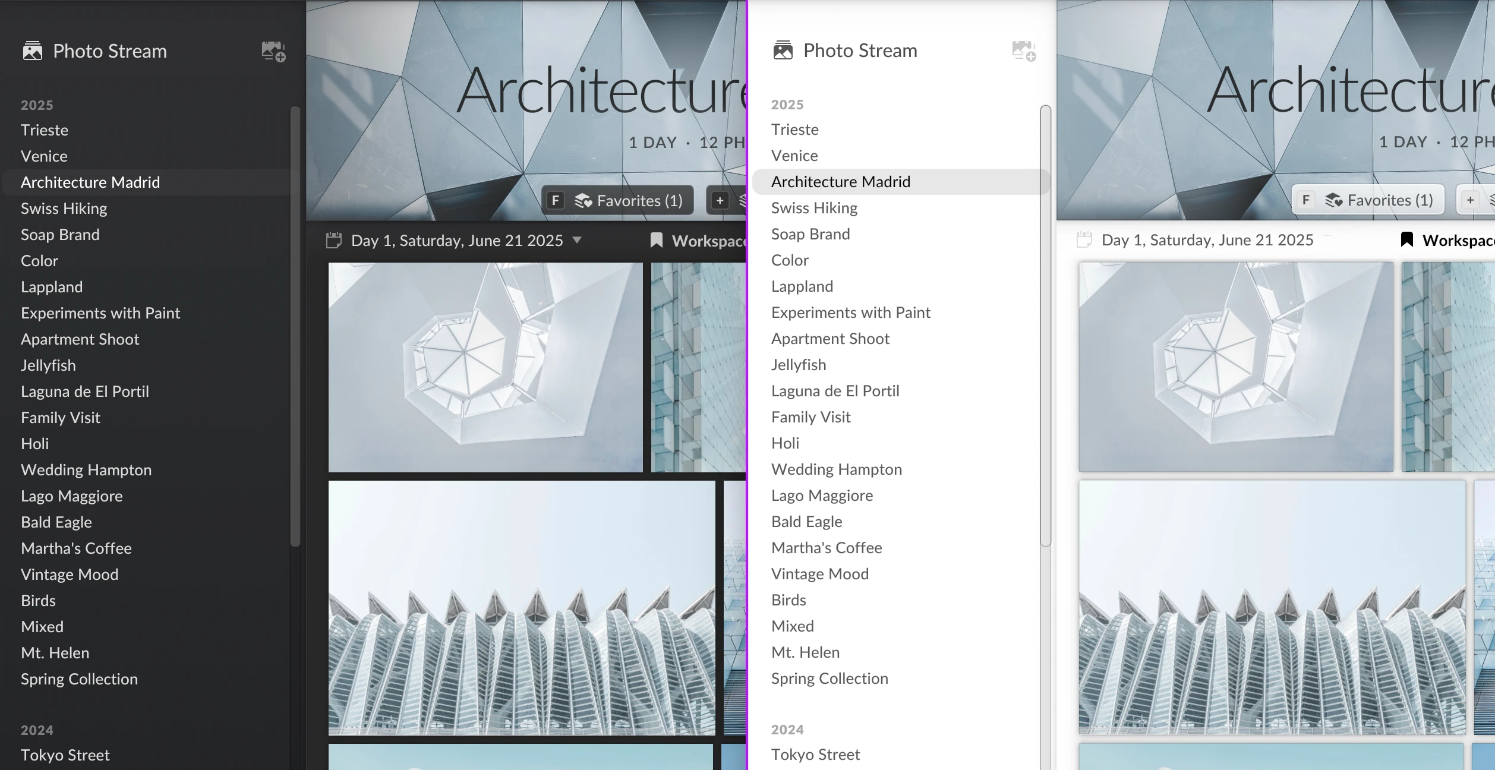Image resolution: width=1495 pixels, height=770 pixels.
Task: Open Tokyo Street in the dark sidebar
Action: coord(65,755)
